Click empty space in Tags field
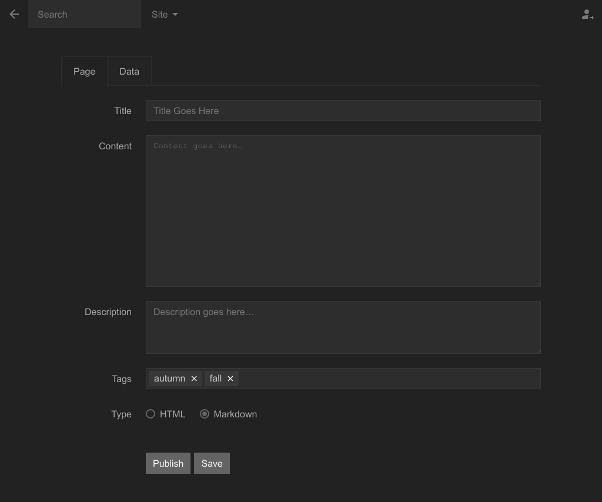The width and height of the screenshot is (602, 502). pyautogui.click(x=388, y=379)
